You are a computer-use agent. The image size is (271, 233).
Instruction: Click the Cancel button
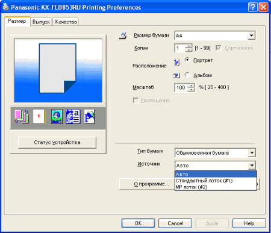pyautogui.click(x=175, y=223)
